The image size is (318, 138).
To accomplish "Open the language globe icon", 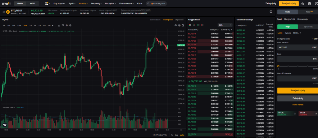I will pyautogui.click(x=310, y=4).
